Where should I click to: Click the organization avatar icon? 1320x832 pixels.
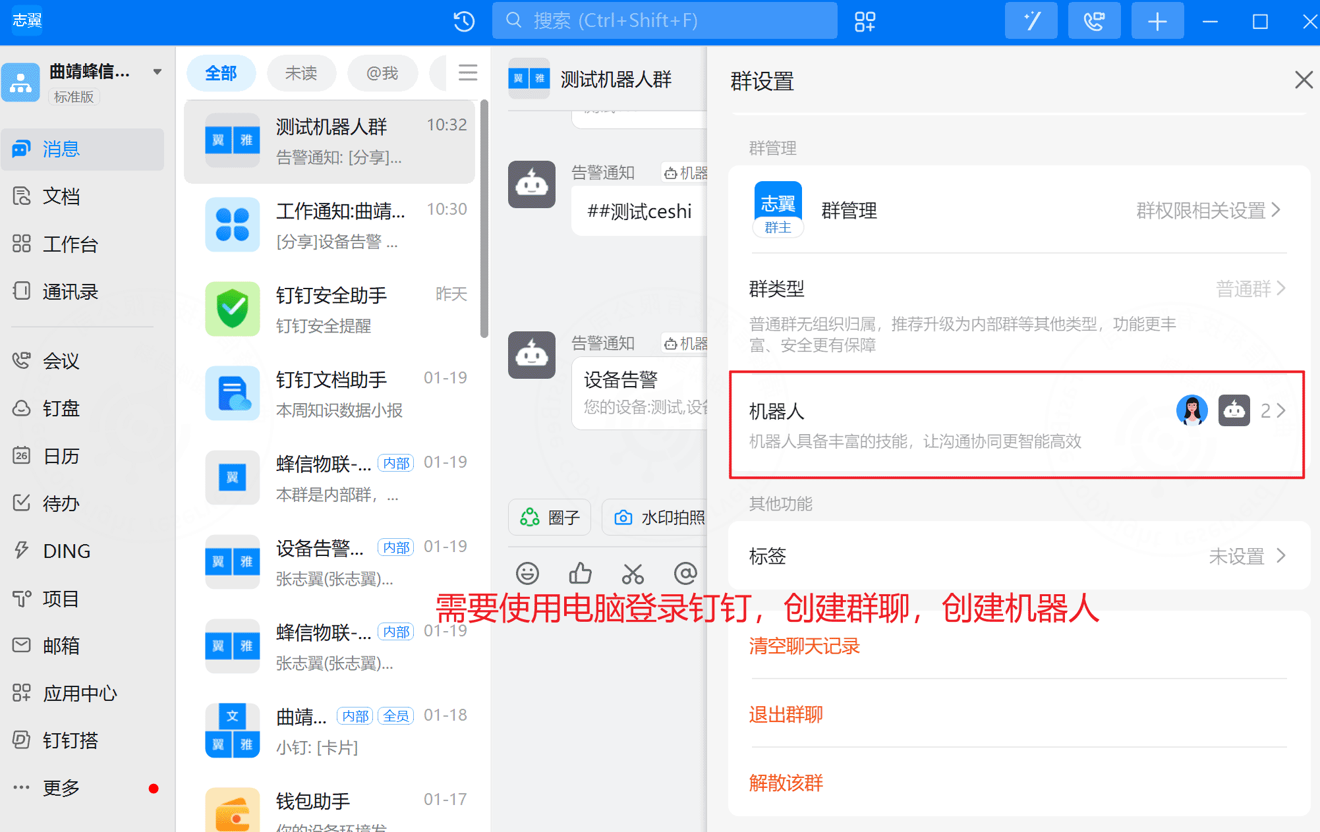click(21, 82)
